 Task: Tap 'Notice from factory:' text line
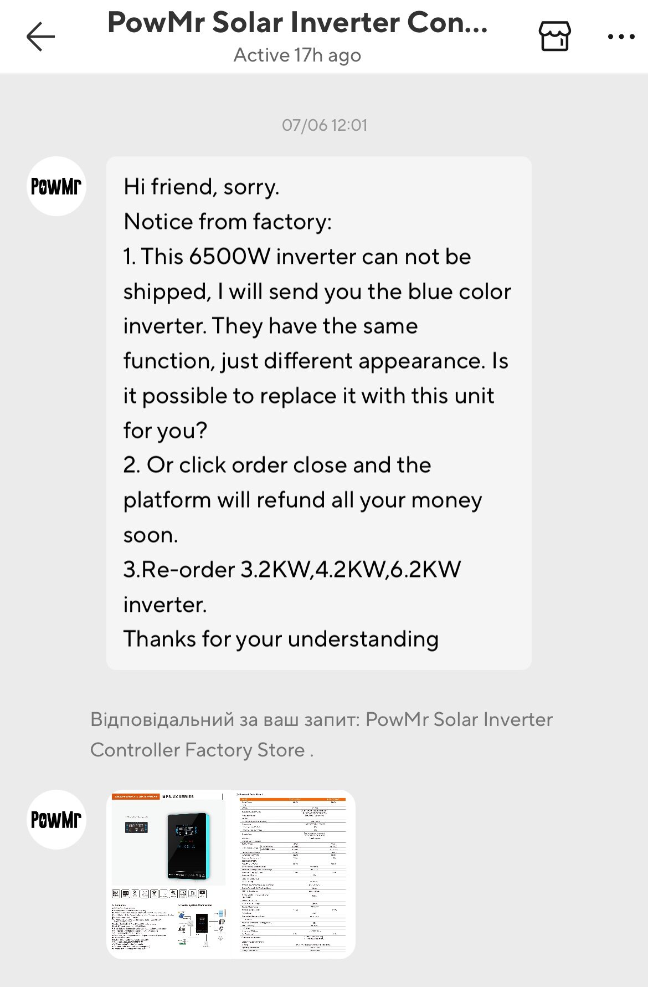(x=228, y=222)
